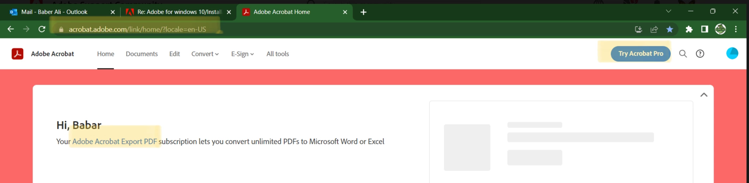749x183 pixels.
Task: Expand the Convert menu
Action: tap(205, 54)
